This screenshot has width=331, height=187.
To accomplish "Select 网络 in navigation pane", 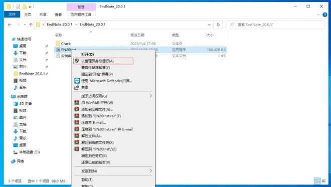I will coord(20,161).
